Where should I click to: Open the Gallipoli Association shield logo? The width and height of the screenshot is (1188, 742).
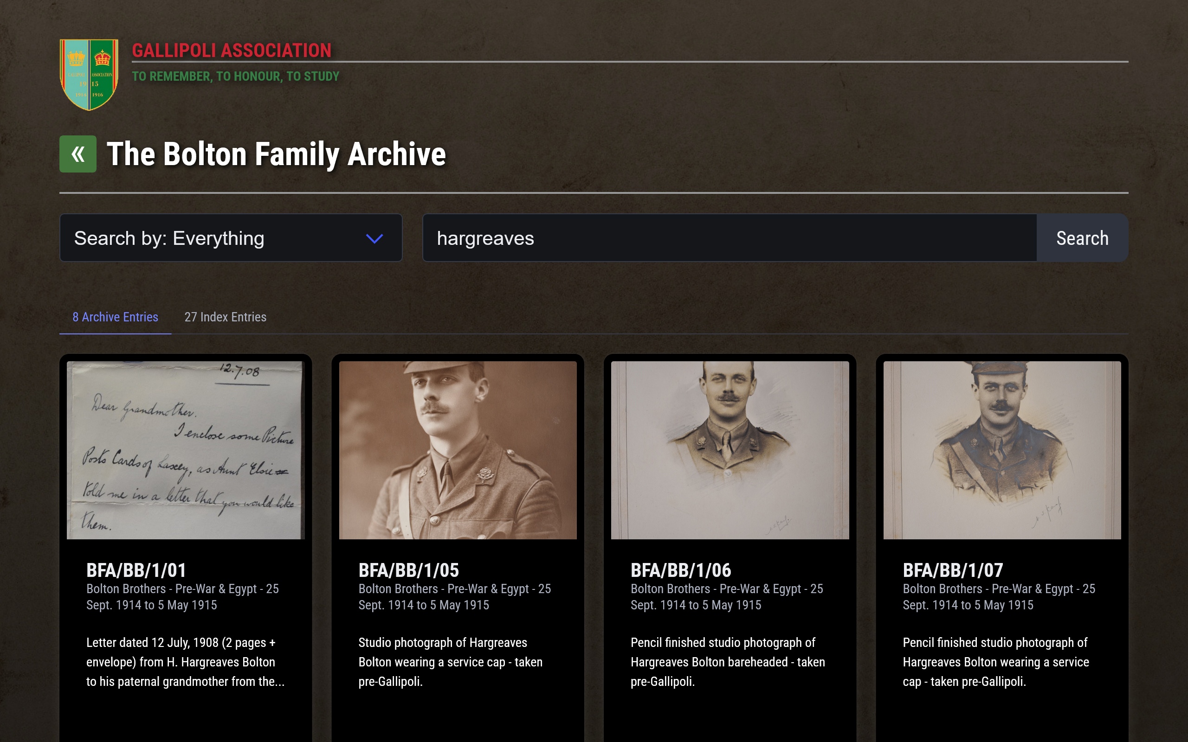[89, 75]
